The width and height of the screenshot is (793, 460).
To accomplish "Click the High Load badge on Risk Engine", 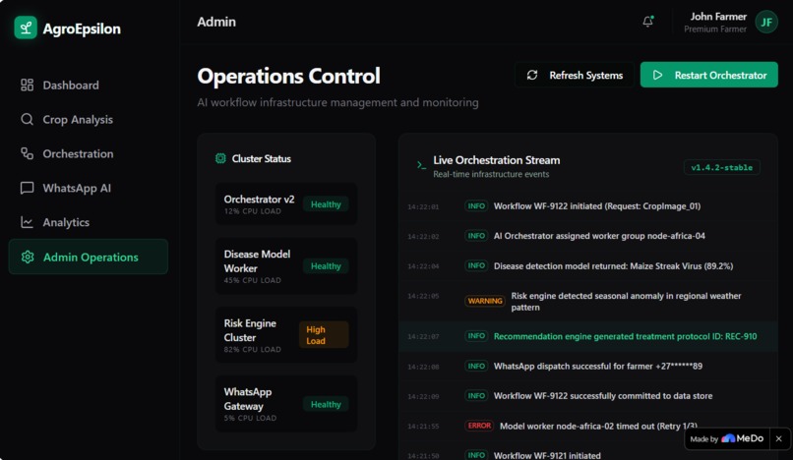I will coord(324,334).
